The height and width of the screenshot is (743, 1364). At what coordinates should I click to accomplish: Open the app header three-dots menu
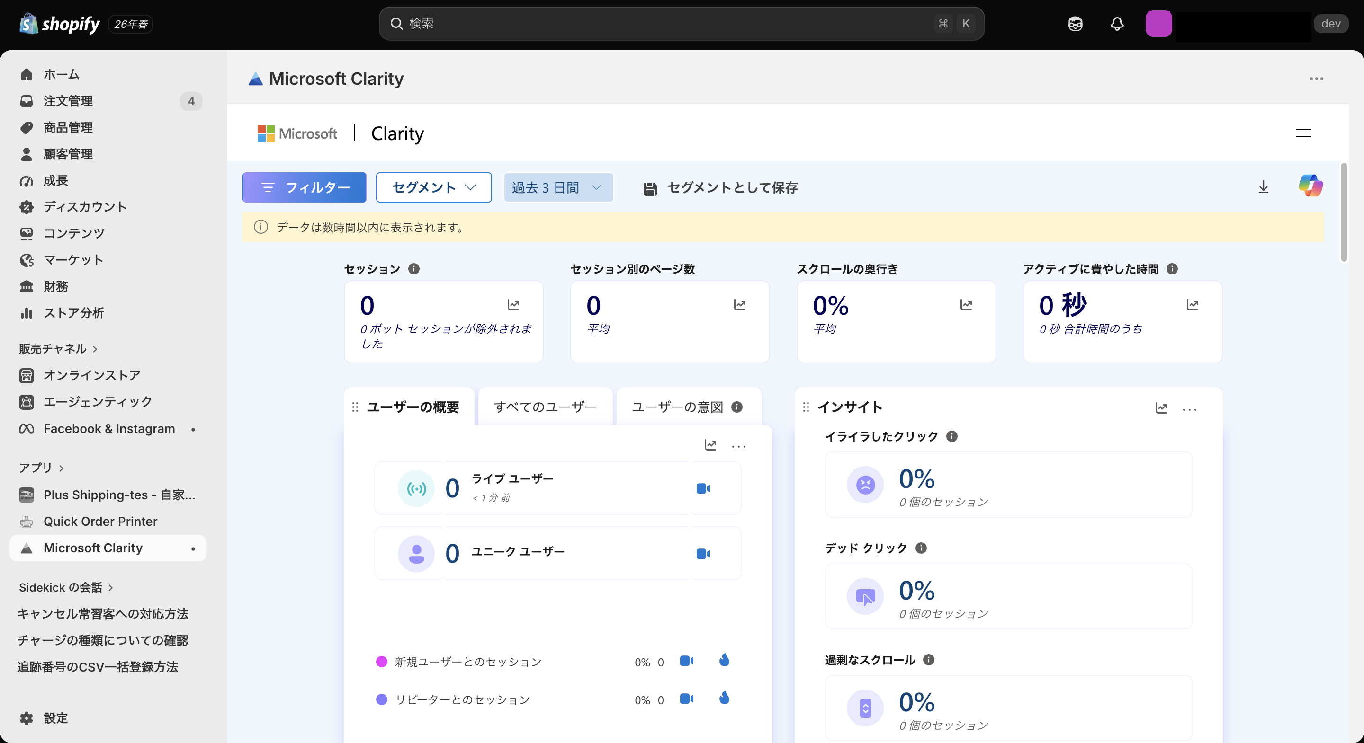point(1316,79)
